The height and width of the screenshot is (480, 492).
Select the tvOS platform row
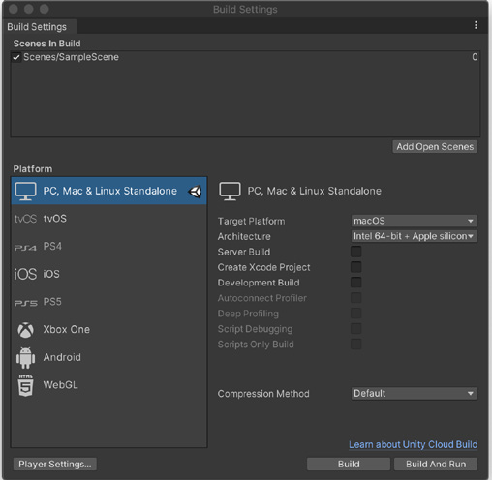coord(109,219)
